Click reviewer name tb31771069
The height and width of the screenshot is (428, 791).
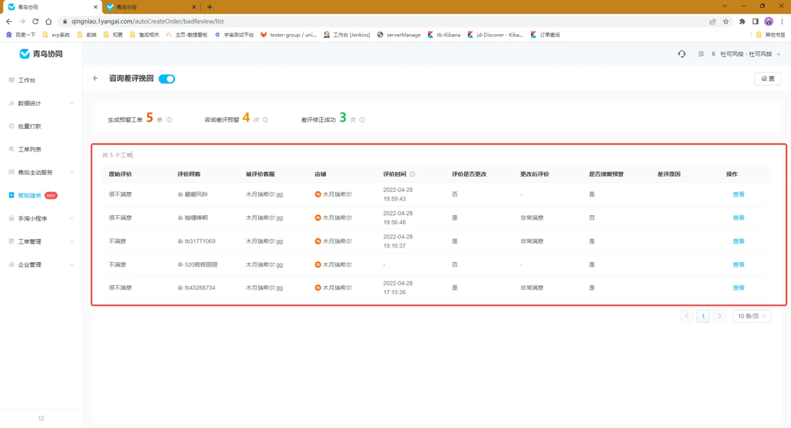200,241
